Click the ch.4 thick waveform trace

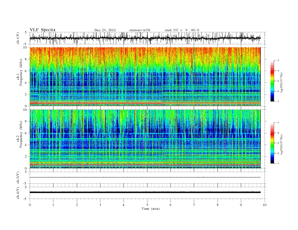point(145,192)
